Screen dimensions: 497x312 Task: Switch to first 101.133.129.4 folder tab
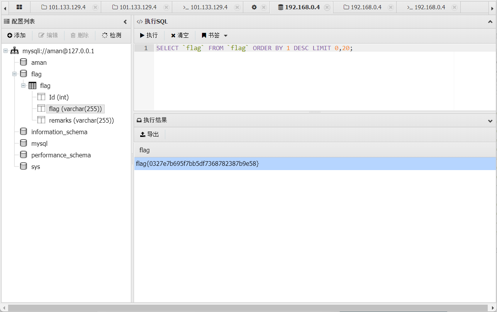63,7
